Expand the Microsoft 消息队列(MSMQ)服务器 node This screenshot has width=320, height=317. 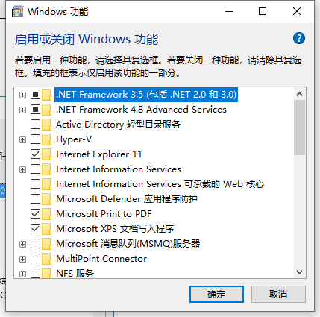(x=22, y=244)
